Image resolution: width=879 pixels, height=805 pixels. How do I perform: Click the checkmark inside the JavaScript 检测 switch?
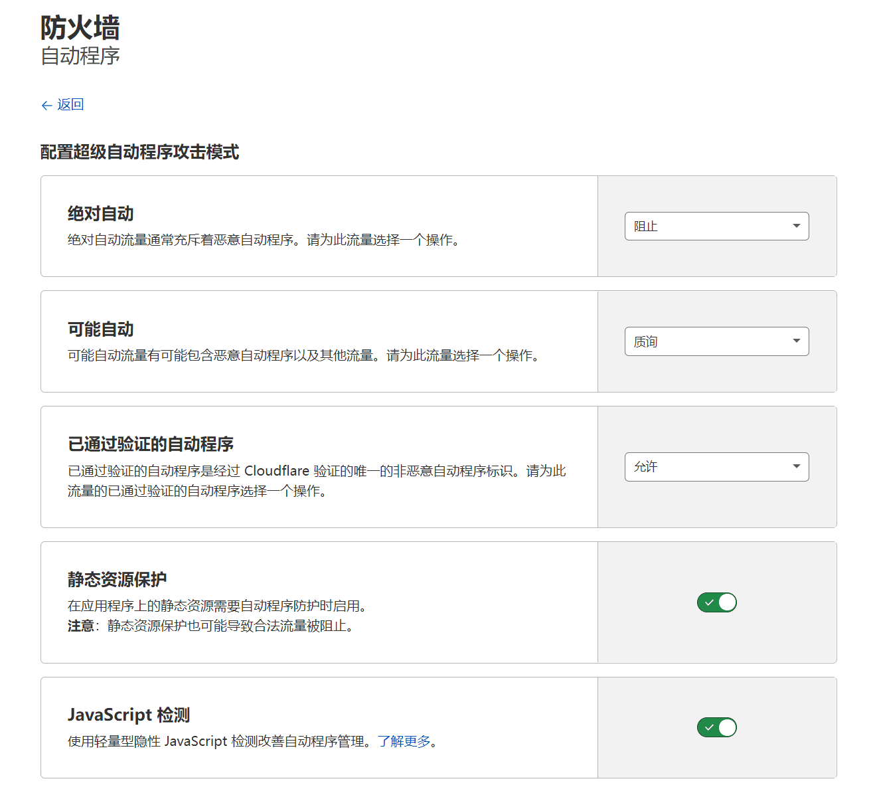click(x=709, y=727)
